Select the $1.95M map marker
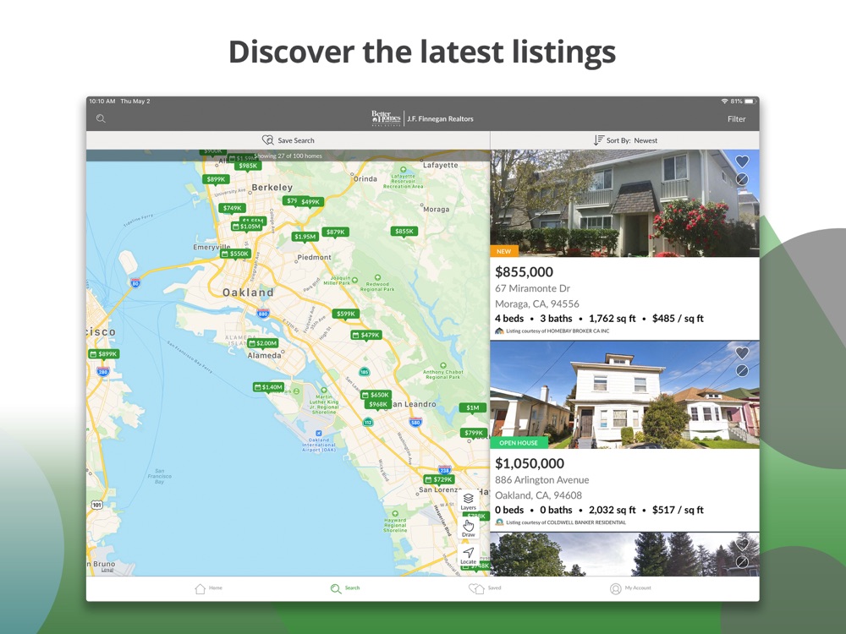This screenshot has height=634, width=846. point(305,237)
